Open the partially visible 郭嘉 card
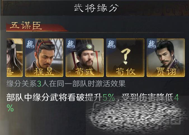 coord(15,58)
